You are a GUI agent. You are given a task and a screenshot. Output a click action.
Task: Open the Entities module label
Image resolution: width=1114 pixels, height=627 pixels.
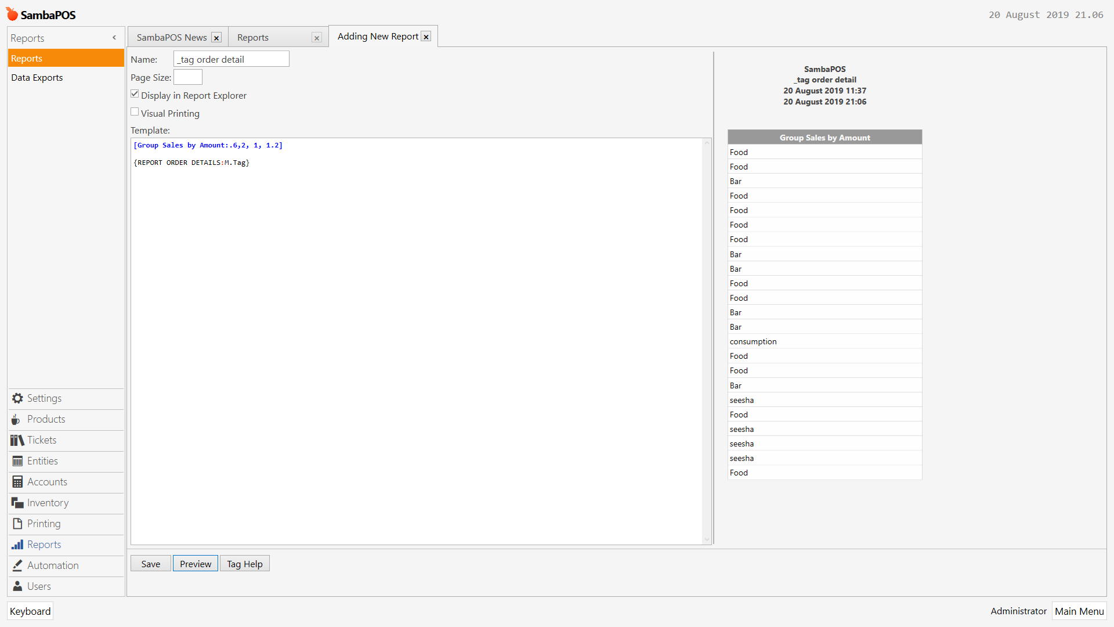pos(42,461)
